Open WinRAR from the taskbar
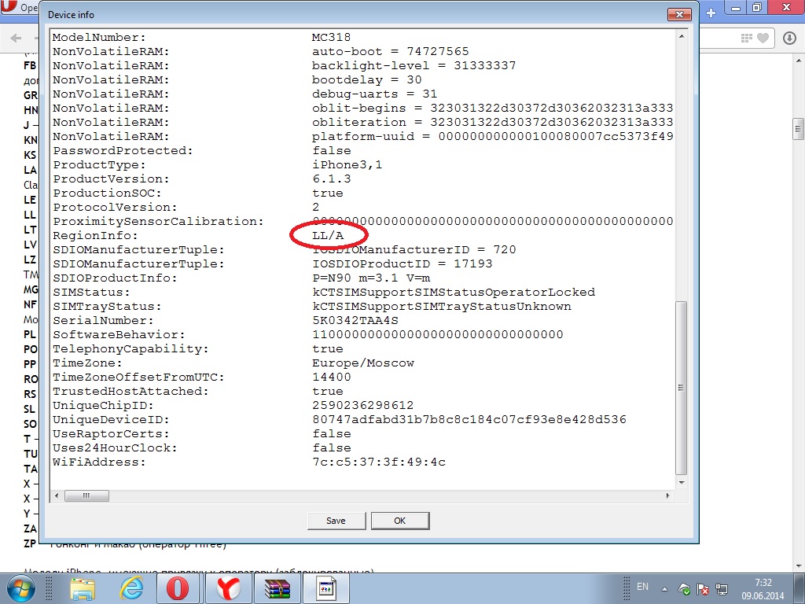Viewport: 805px width, 604px height. point(278,588)
